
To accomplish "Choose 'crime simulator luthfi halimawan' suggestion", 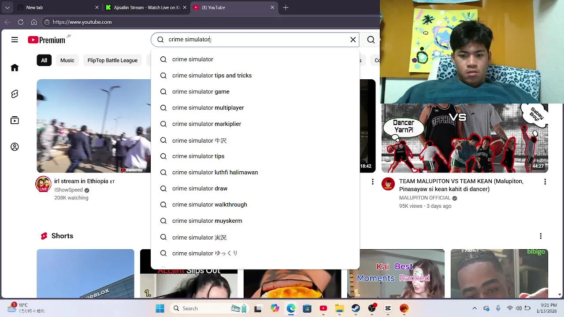I will tap(255, 173).
